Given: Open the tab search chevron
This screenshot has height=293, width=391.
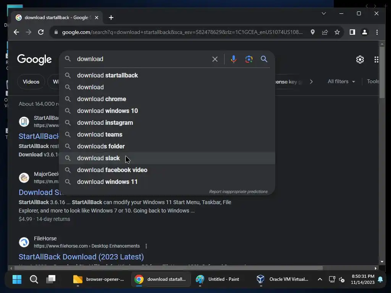Looking at the screenshot, I should 324,13.
